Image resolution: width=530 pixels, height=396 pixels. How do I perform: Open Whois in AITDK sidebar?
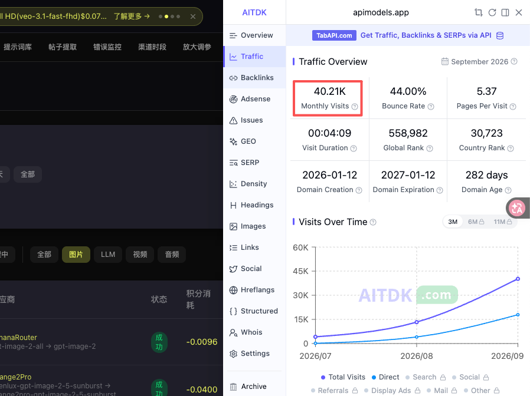pyautogui.click(x=254, y=332)
